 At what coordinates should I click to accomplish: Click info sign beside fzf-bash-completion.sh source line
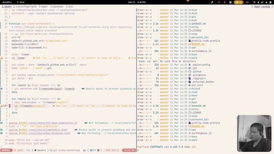click(1, 123)
